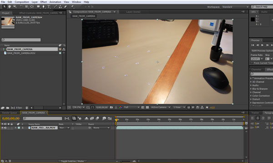Select the Rectangle shape tool

click(38, 7)
